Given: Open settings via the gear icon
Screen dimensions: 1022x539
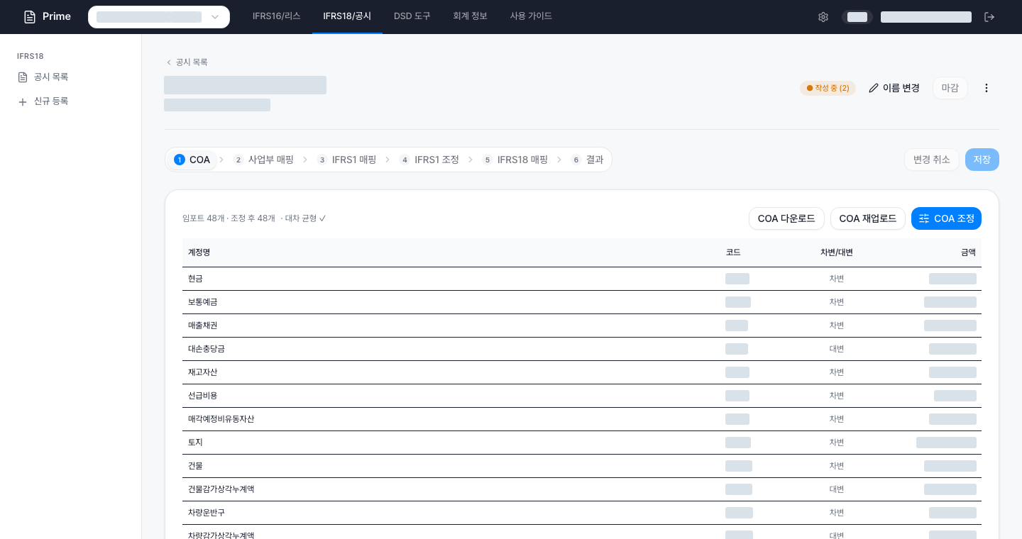Looking at the screenshot, I should [823, 17].
